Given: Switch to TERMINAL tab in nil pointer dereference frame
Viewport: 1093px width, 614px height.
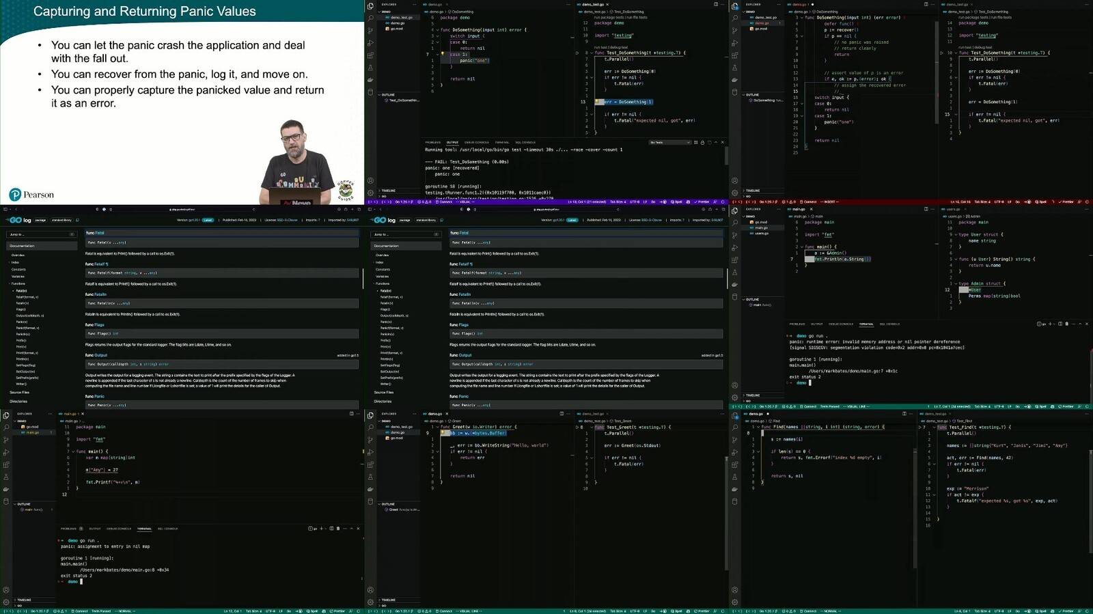Looking at the screenshot, I should [x=866, y=324].
